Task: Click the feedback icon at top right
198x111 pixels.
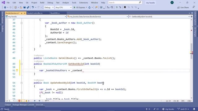Action: click(x=194, y=7)
